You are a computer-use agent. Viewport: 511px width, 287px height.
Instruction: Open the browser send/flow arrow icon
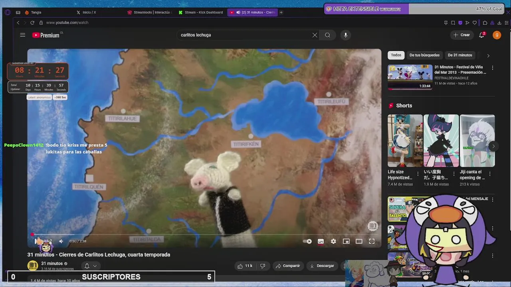[467, 23]
